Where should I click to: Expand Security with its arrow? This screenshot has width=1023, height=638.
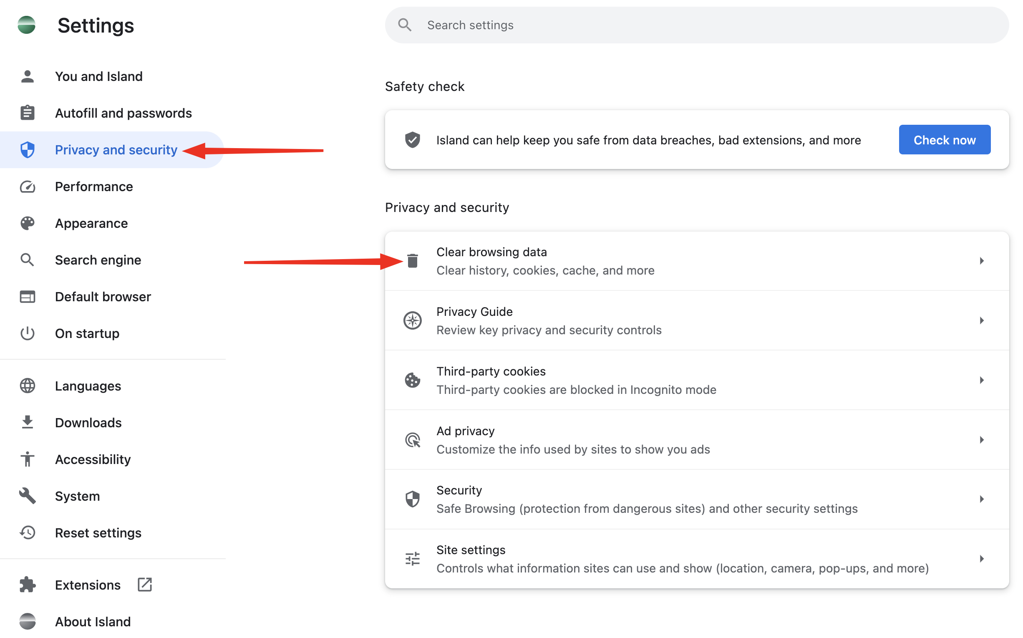pyautogui.click(x=982, y=499)
